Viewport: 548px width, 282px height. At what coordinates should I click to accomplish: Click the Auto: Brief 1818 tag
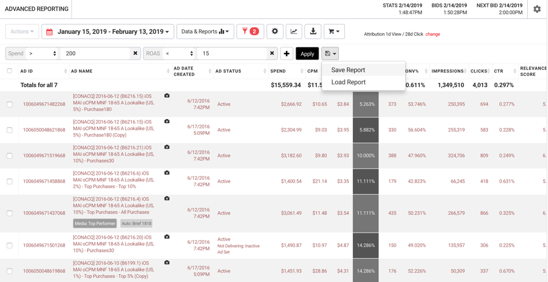click(136, 224)
